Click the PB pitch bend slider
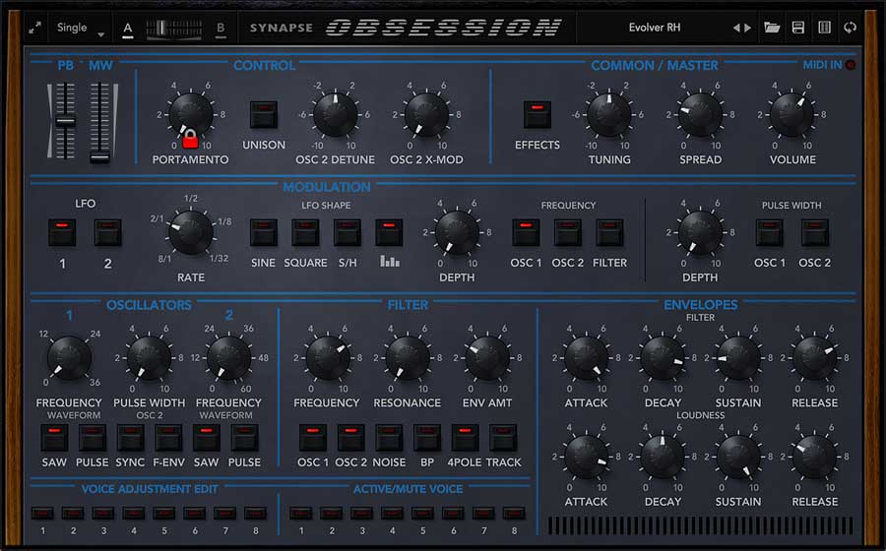 point(65,120)
